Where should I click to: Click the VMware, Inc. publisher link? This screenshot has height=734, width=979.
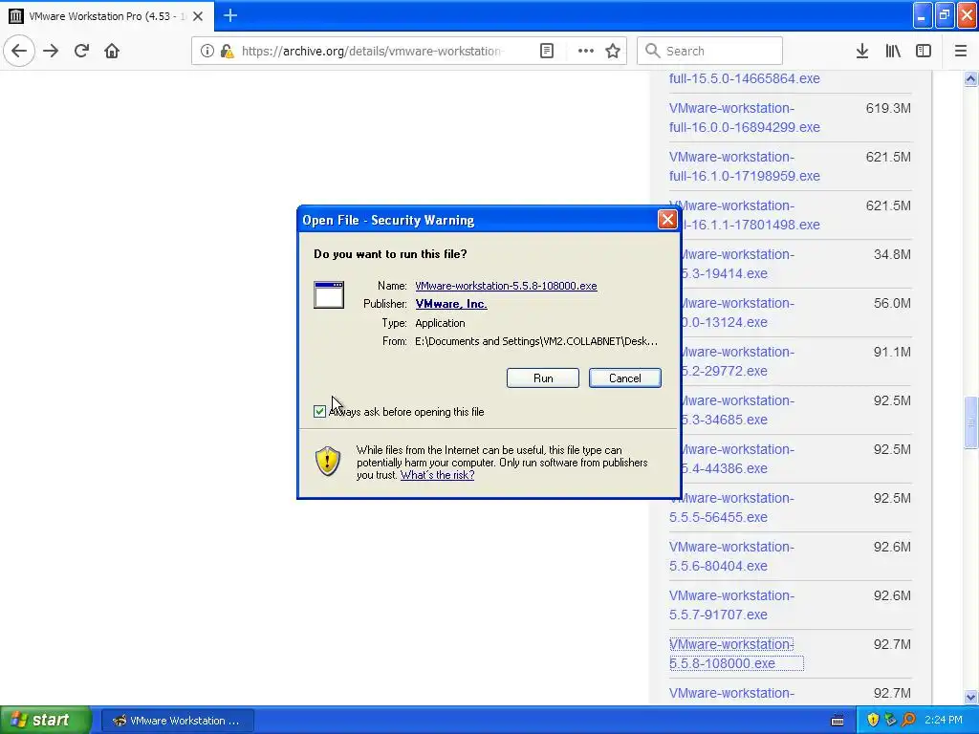(x=451, y=304)
